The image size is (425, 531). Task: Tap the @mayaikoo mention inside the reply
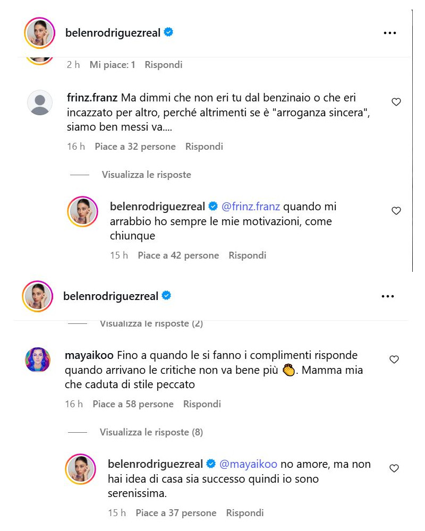pos(250,464)
